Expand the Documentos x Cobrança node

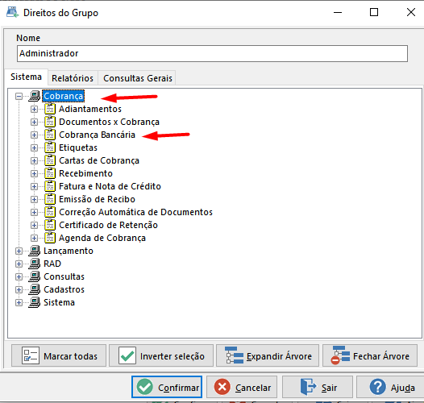click(34, 122)
